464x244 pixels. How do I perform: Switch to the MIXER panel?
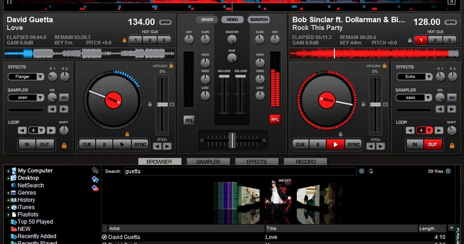coord(207,20)
